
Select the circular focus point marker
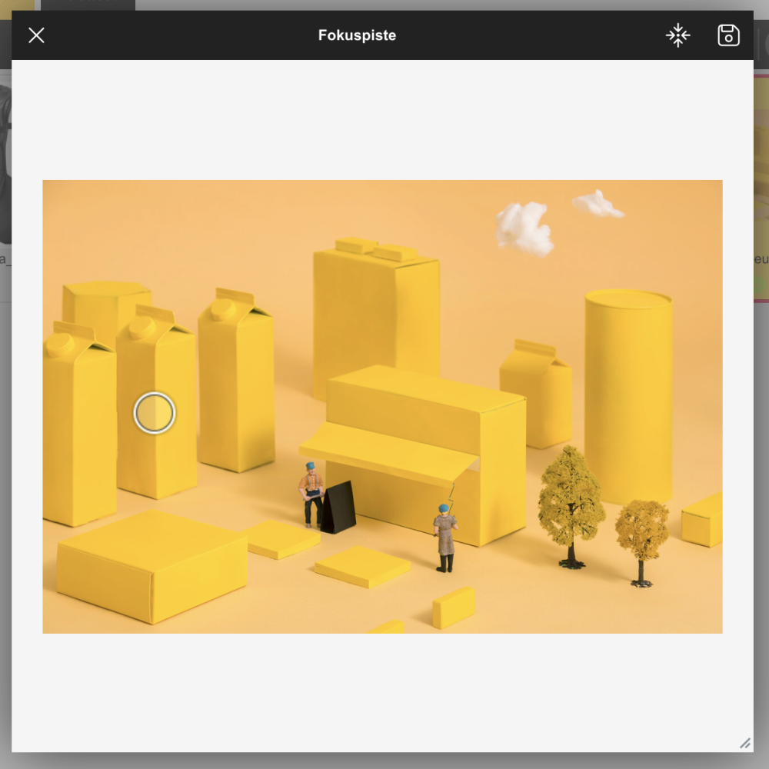pyautogui.click(x=155, y=413)
